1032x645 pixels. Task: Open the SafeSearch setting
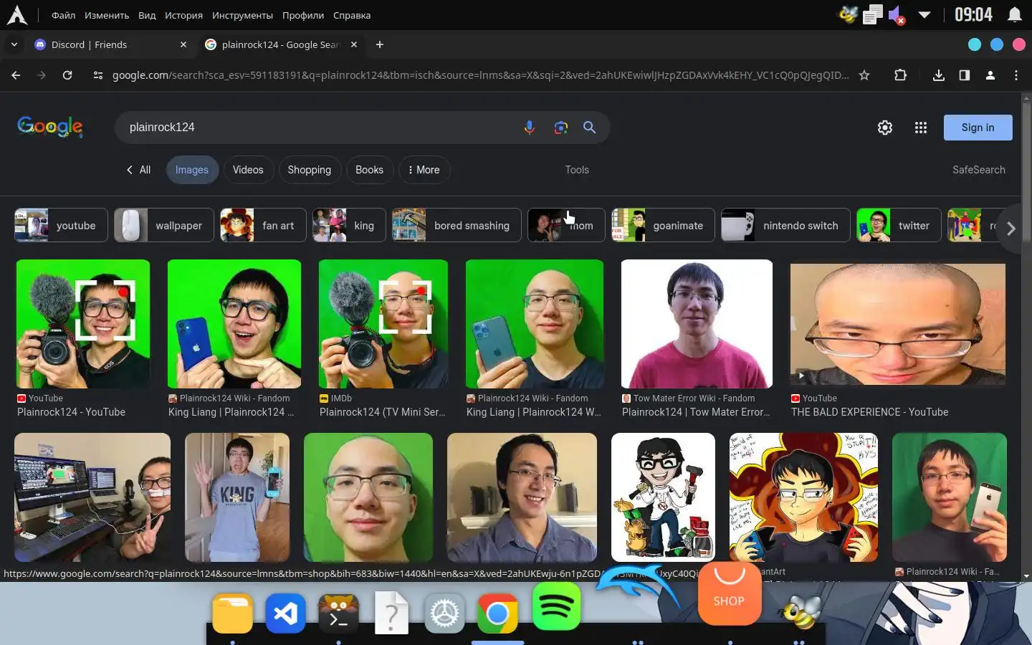978,170
